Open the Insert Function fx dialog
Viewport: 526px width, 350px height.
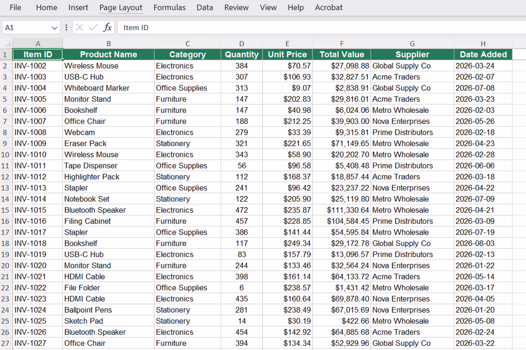[x=107, y=27]
